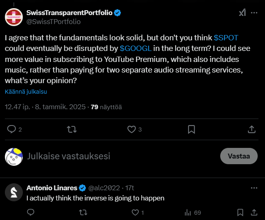The width and height of the screenshot is (265, 220).
Task: Open SwissTransparentPortfolio profile avatar
Action: (14, 17)
